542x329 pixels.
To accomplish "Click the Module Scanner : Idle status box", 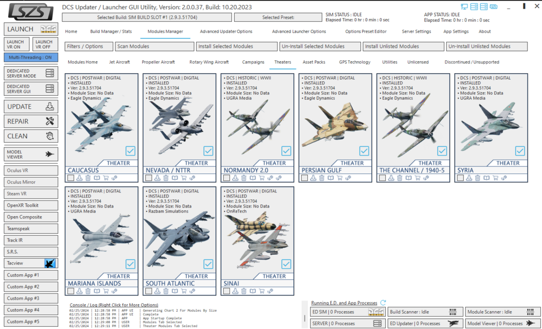I will (502, 312).
